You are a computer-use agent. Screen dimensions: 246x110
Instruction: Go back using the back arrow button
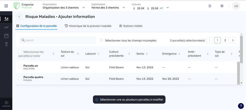19,17
